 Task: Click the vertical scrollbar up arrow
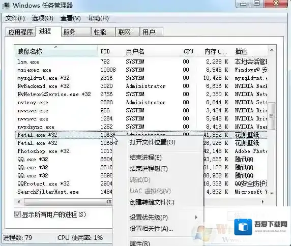pyautogui.click(x=272, y=50)
